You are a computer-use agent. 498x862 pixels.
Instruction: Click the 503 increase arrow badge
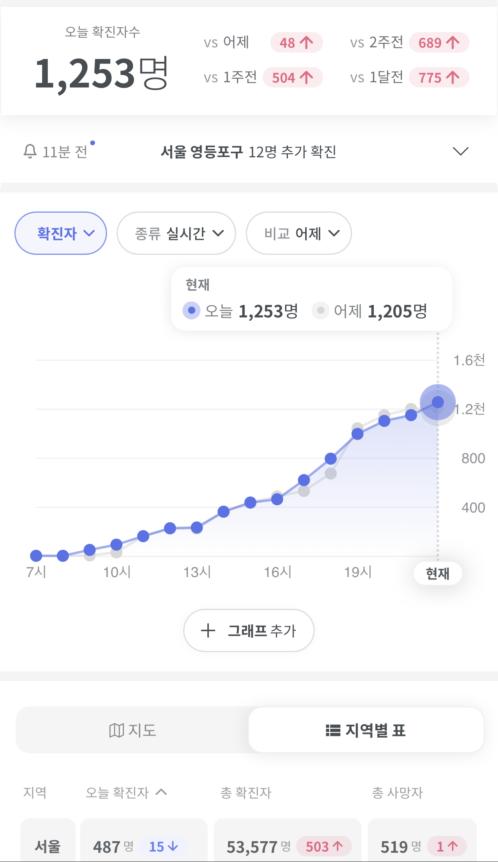point(324,846)
